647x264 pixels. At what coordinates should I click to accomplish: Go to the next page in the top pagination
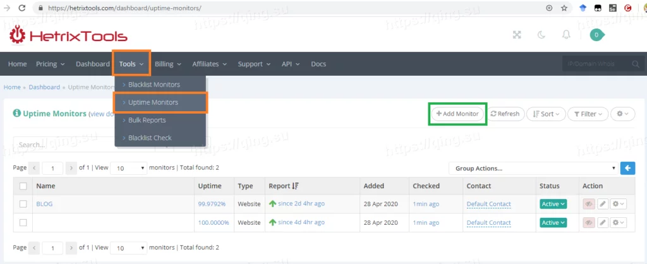pyautogui.click(x=71, y=168)
